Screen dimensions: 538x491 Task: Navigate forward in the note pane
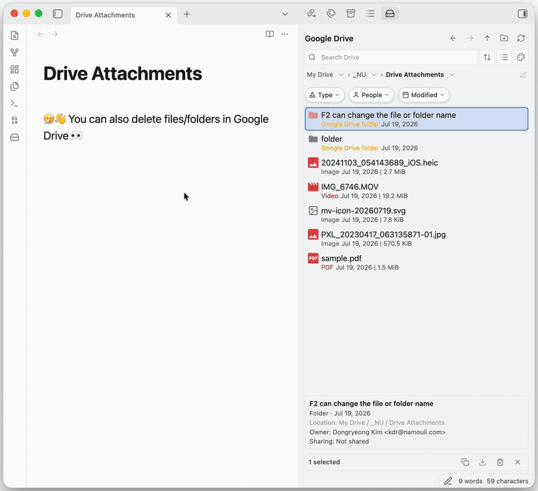[x=55, y=34]
